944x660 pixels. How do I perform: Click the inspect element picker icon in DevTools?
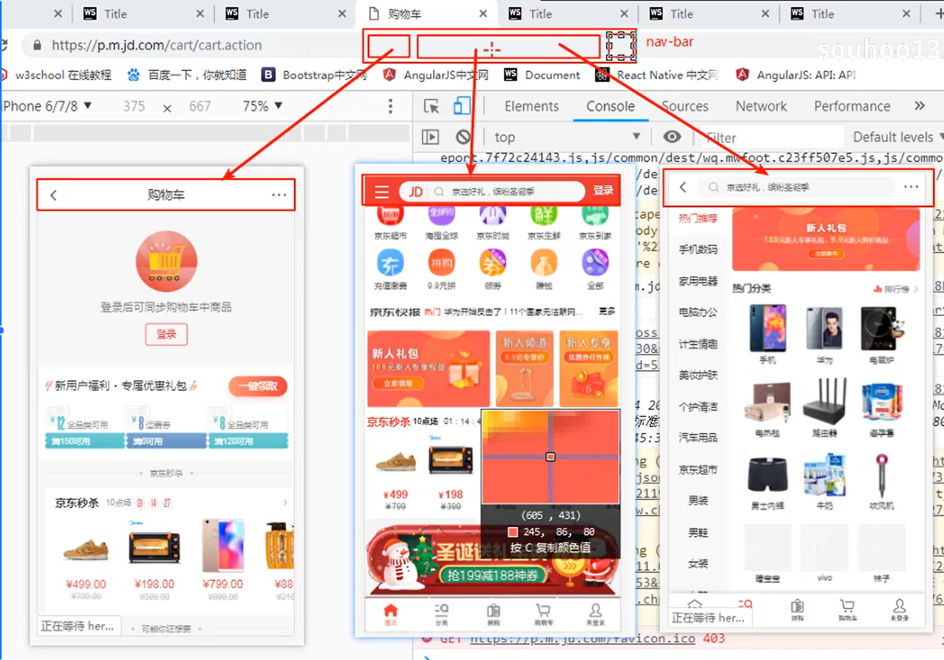[431, 106]
